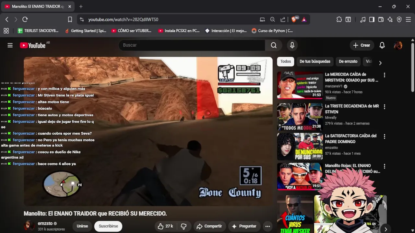Click the Crear button
The height and width of the screenshot is (233, 415).
(x=362, y=45)
